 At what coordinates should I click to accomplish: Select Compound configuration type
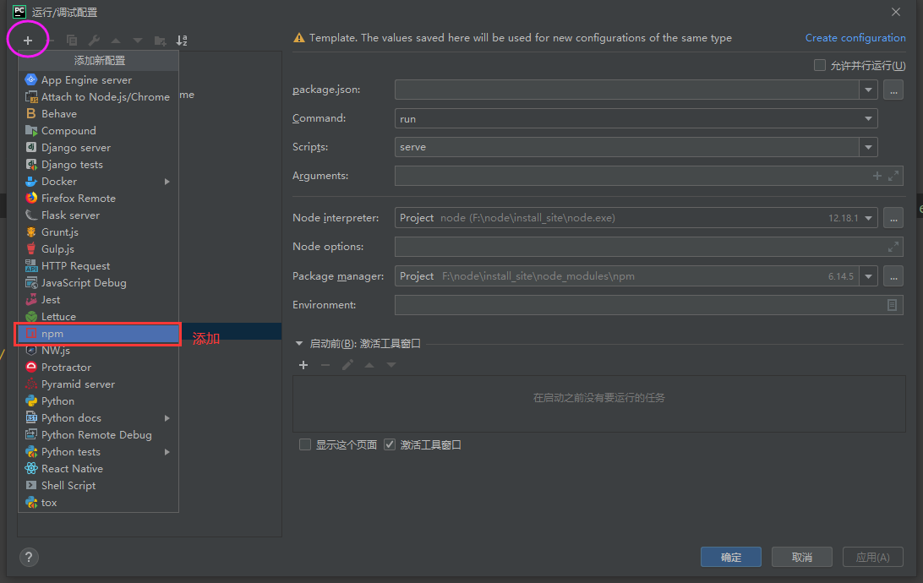click(x=98, y=131)
